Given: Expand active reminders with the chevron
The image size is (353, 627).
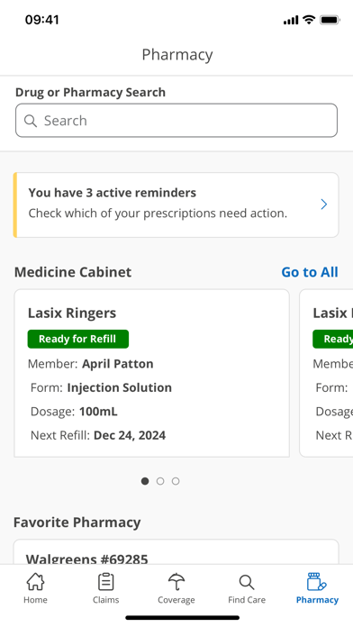Looking at the screenshot, I should tap(324, 204).
